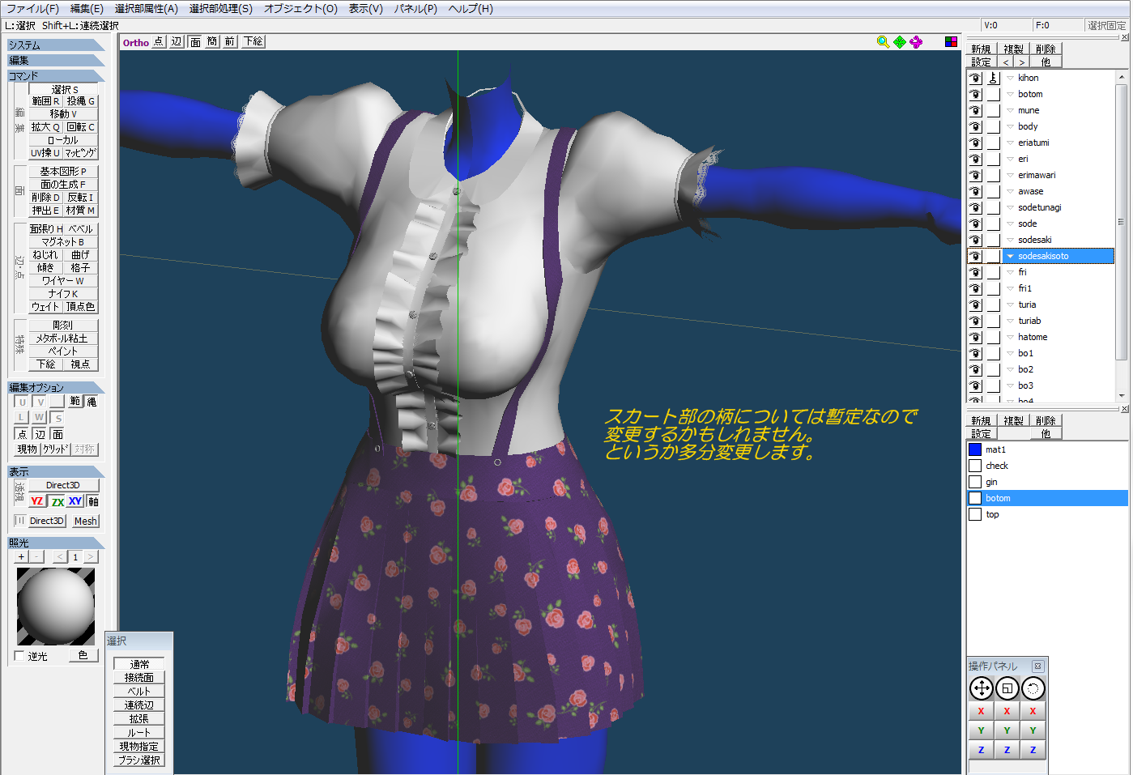The height and width of the screenshot is (775, 1133).
Task: Toggle visibility of the hatome object
Action: 975,337
